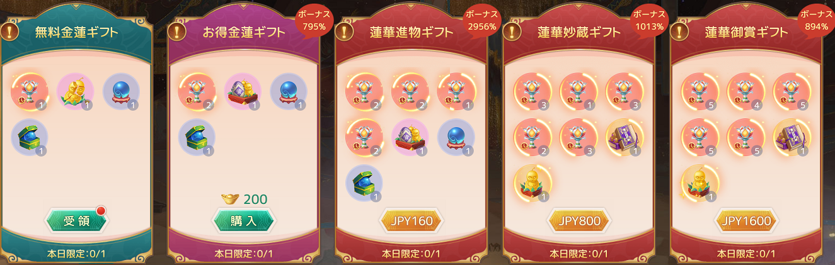
Task: Purchase the JPY1600 gift pack
Action: pos(746,221)
